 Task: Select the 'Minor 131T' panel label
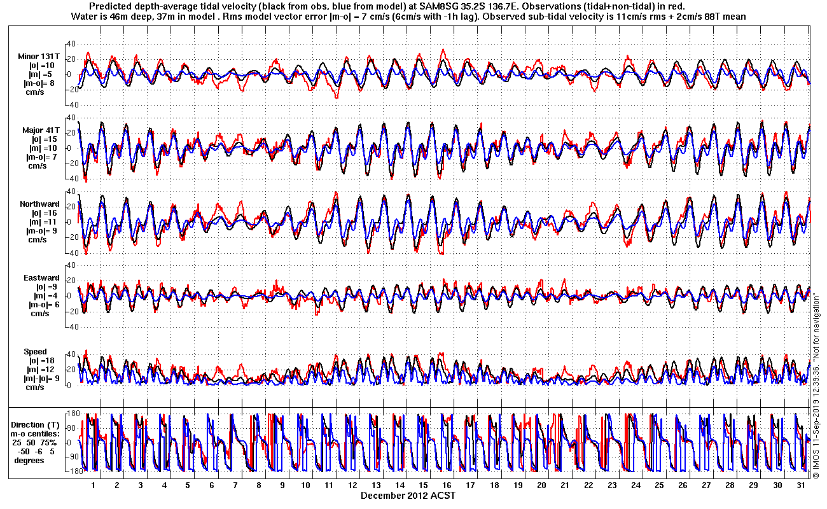[39, 57]
